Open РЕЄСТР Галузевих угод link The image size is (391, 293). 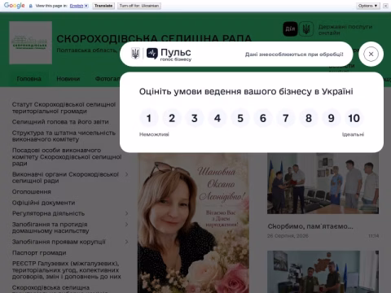67,270
